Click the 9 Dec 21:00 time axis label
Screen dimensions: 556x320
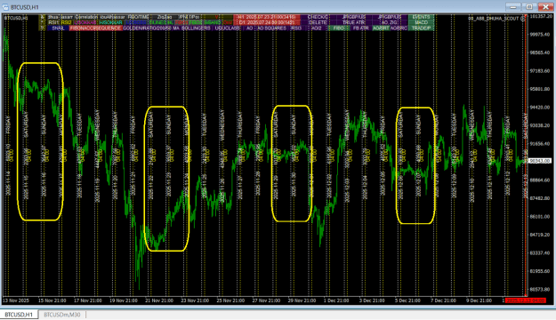(x=479, y=300)
